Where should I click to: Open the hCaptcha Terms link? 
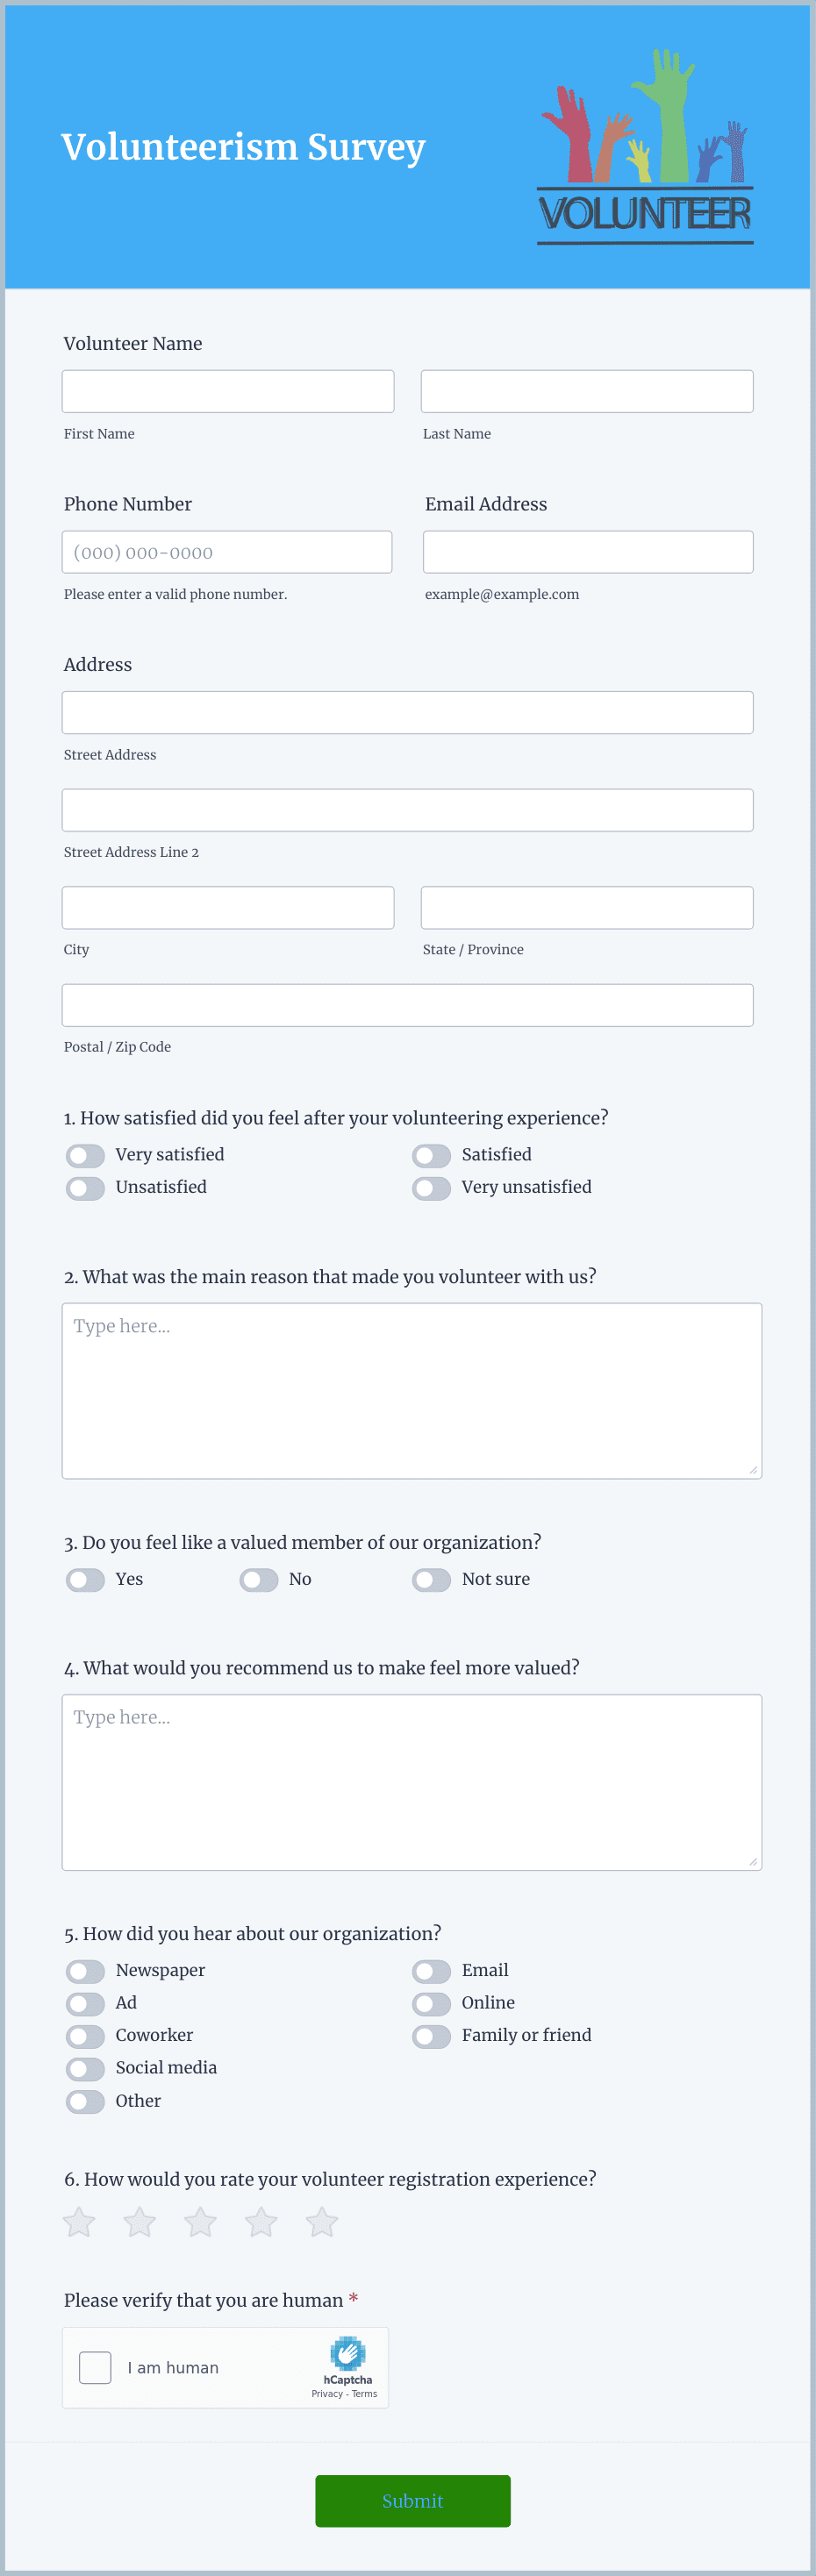[364, 2394]
